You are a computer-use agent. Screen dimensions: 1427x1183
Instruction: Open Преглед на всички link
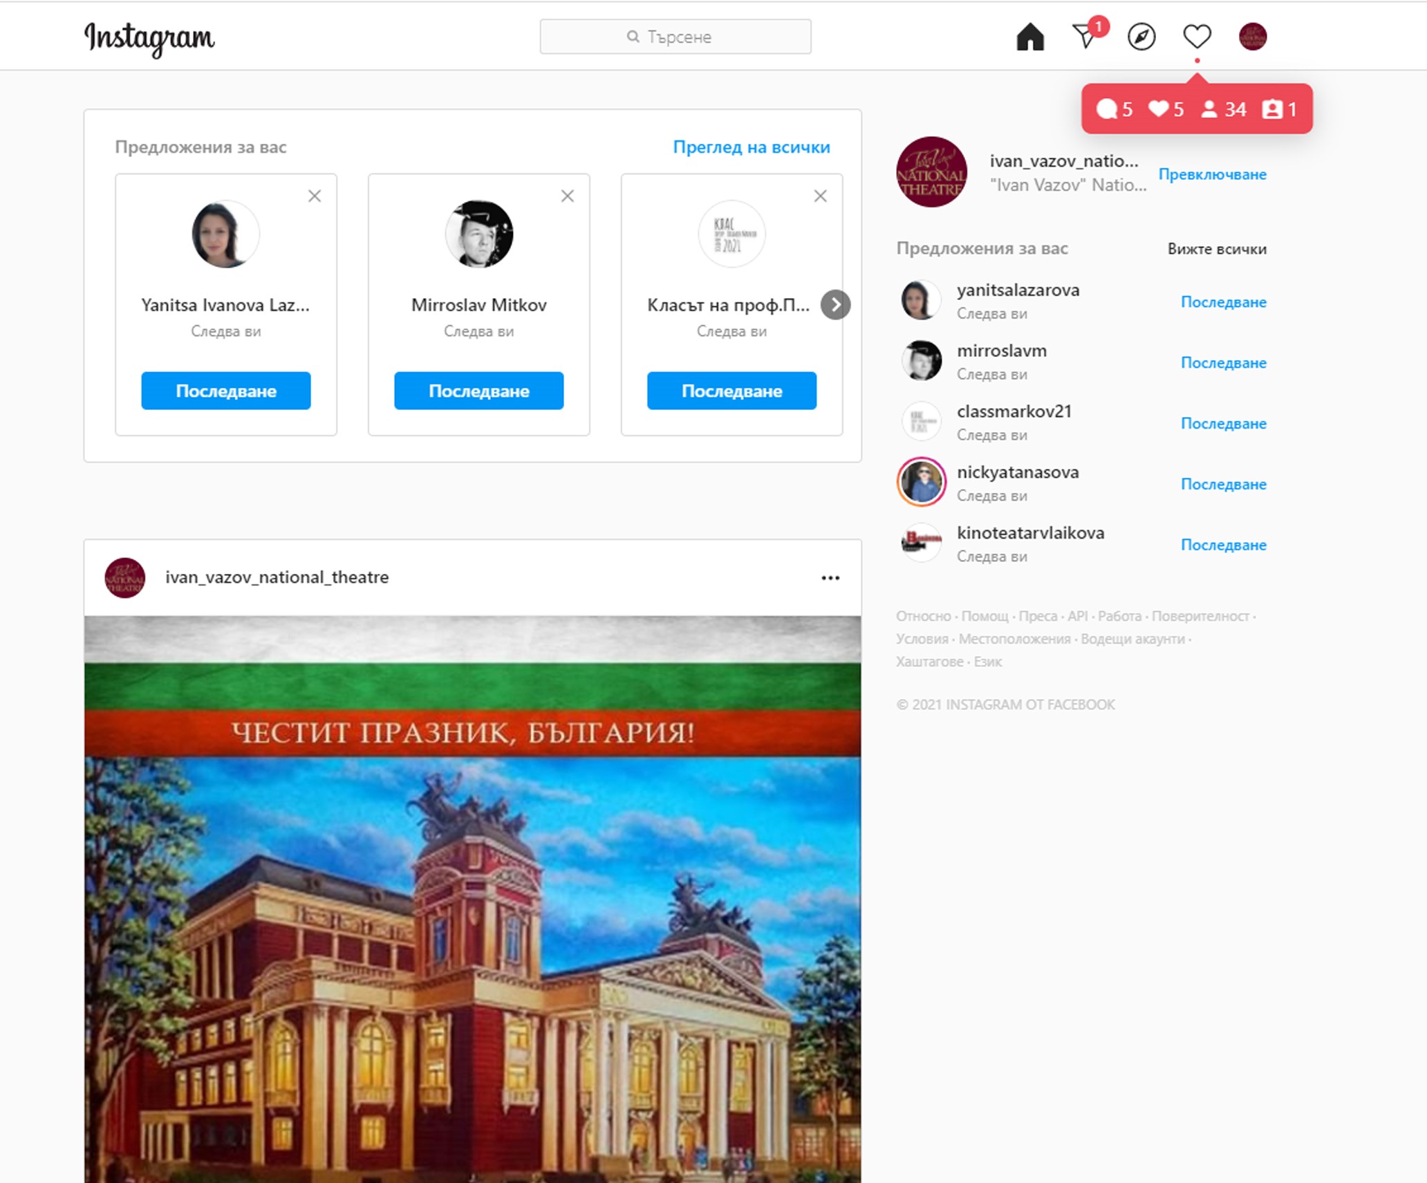pyautogui.click(x=752, y=147)
